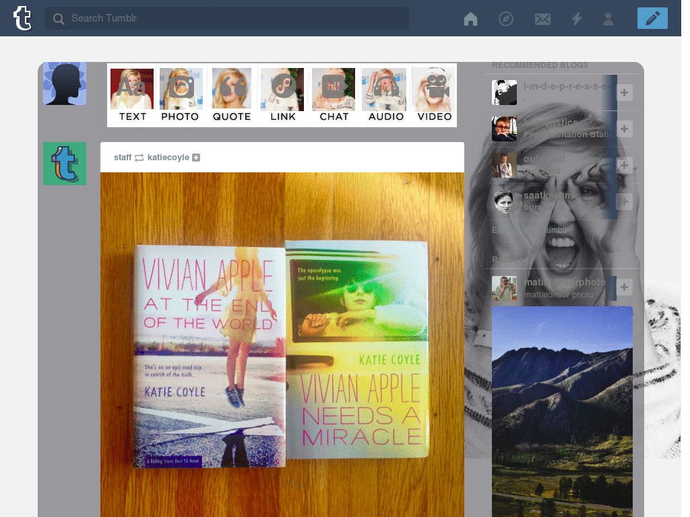Open the radar mountain landscape photo
Viewport: 690px width, 517px height.
pos(562,411)
